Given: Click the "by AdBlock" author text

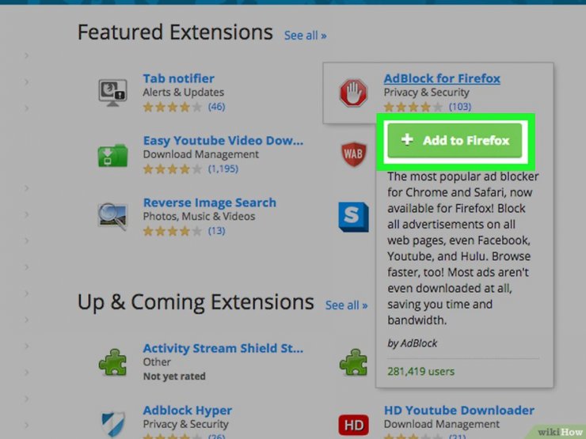Looking at the screenshot, I should click(x=413, y=343).
